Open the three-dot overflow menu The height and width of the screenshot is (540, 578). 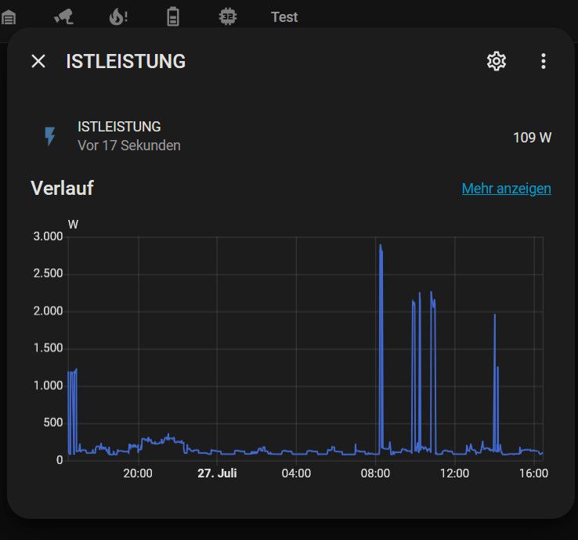(544, 61)
